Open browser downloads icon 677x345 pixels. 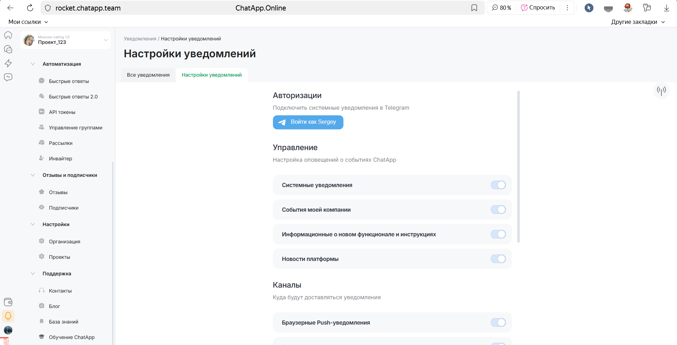[x=666, y=8]
